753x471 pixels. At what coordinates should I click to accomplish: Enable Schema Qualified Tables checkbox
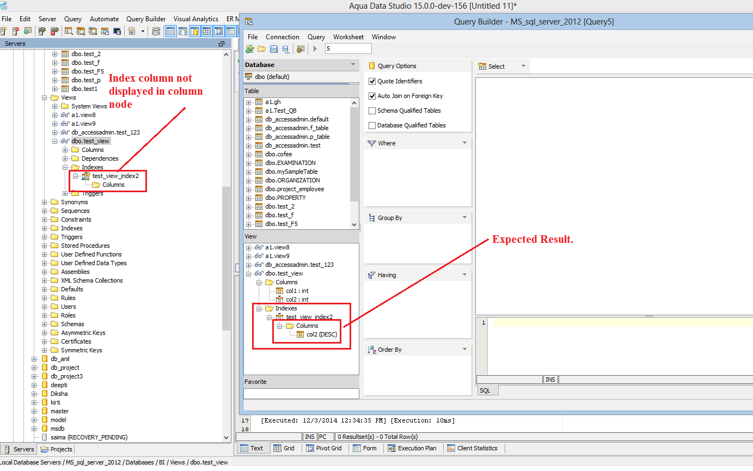[372, 111]
